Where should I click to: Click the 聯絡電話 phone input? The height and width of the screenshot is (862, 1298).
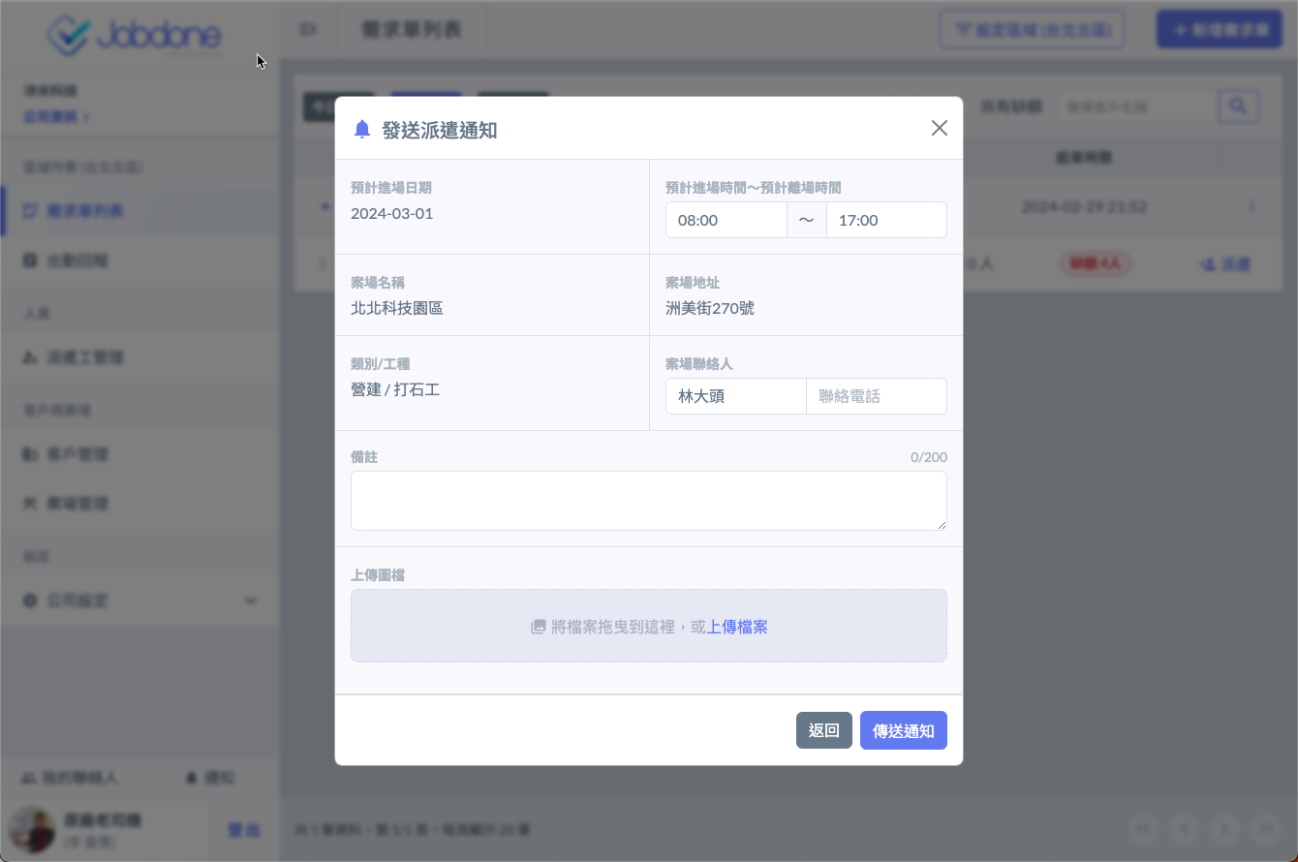click(x=876, y=396)
